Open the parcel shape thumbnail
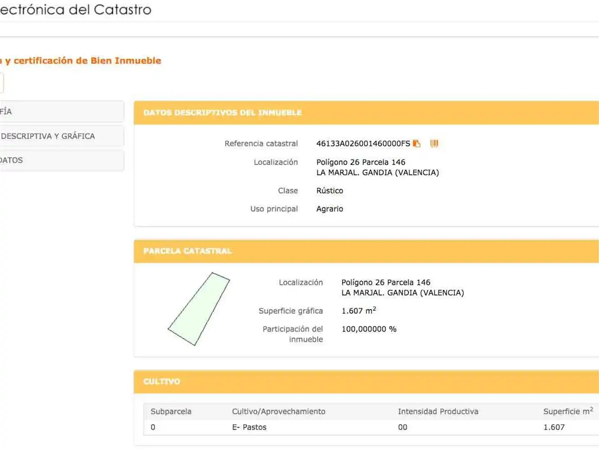The height and width of the screenshot is (449, 599). pyautogui.click(x=199, y=309)
